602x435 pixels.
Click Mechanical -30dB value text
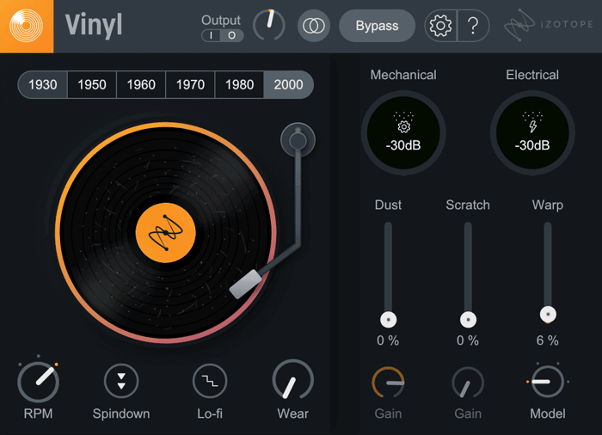[403, 145]
